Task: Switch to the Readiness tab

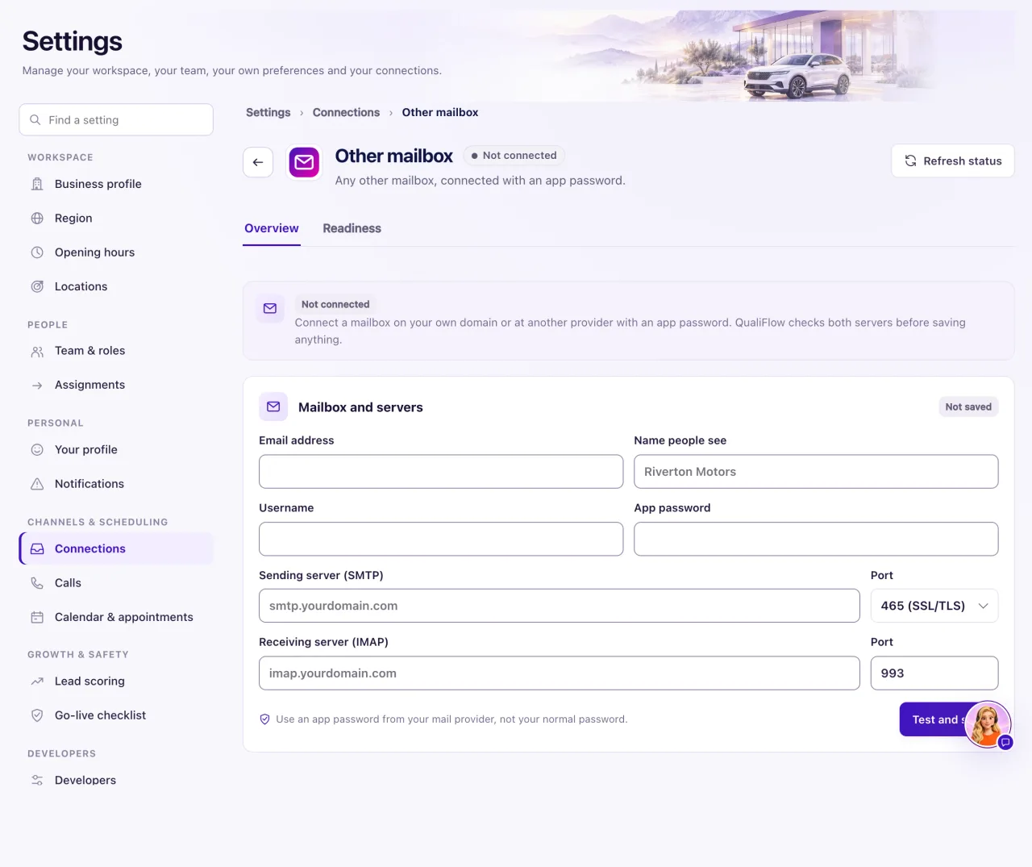Action: pos(352,229)
